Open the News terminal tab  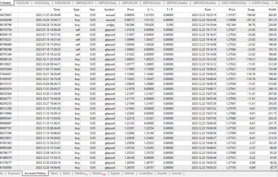(x=54, y=173)
